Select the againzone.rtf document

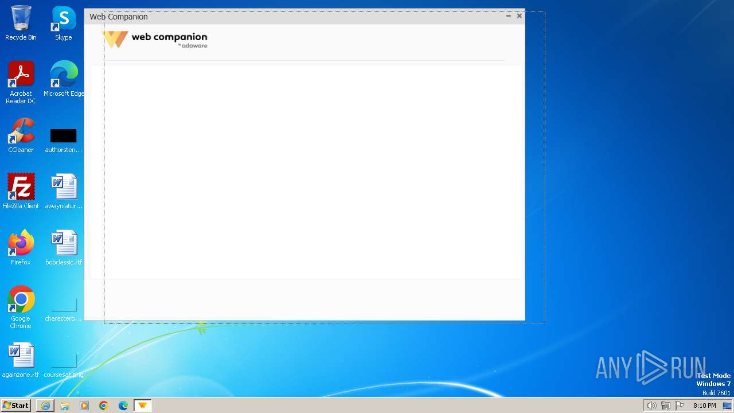[x=21, y=360]
